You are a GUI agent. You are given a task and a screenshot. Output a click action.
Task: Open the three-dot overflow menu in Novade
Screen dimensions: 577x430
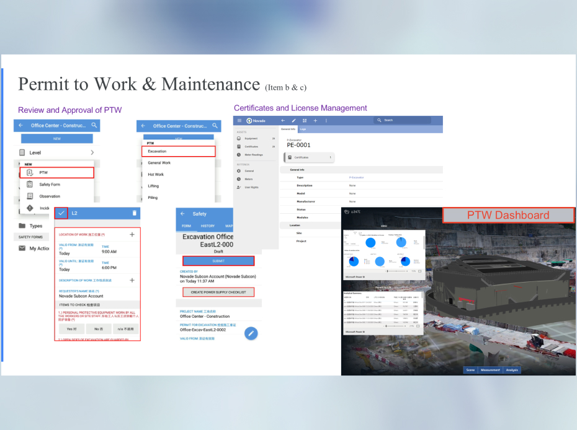326,120
